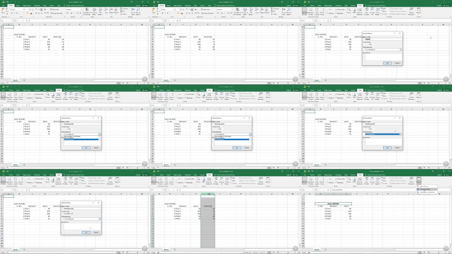Adjust zoom slider where column E is selected
The height and width of the screenshot is (254, 452).
288,252
